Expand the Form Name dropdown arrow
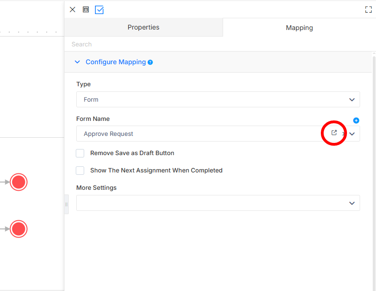Screen dimensions: 376x291 click(352, 134)
